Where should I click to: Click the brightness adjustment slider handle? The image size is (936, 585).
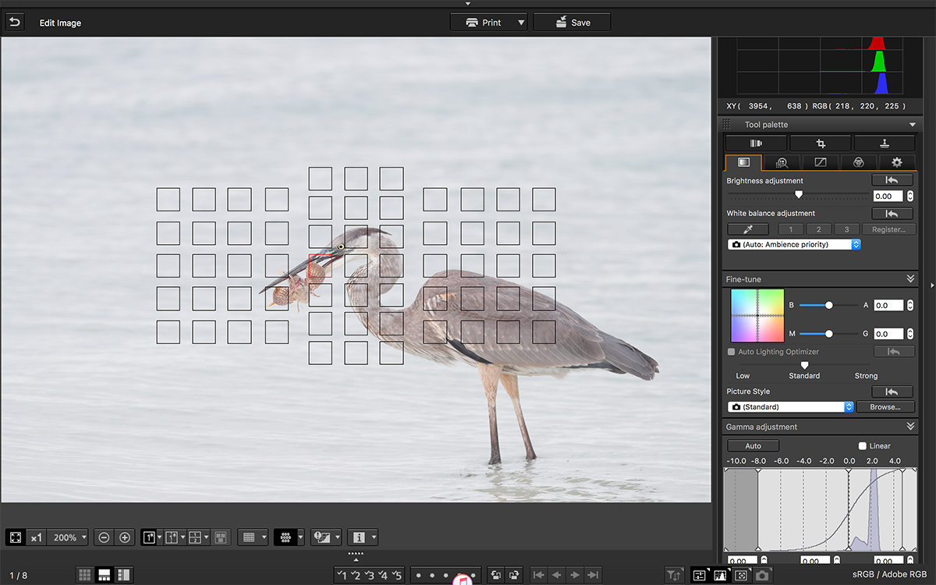[x=799, y=195]
